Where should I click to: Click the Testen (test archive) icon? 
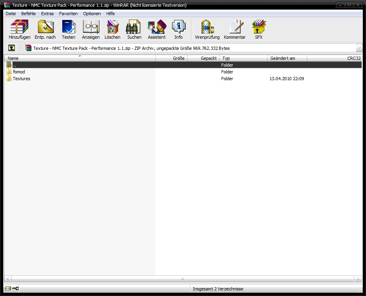tap(69, 27)
